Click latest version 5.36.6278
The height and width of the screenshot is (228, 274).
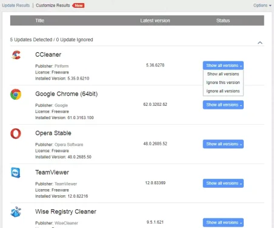155,65
